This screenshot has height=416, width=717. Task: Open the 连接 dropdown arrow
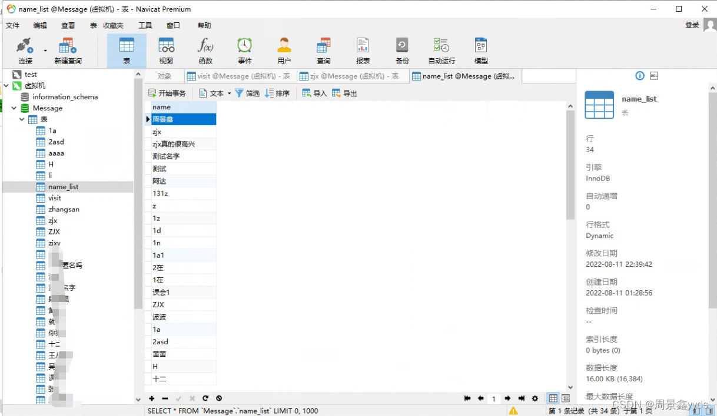(45, 51)
